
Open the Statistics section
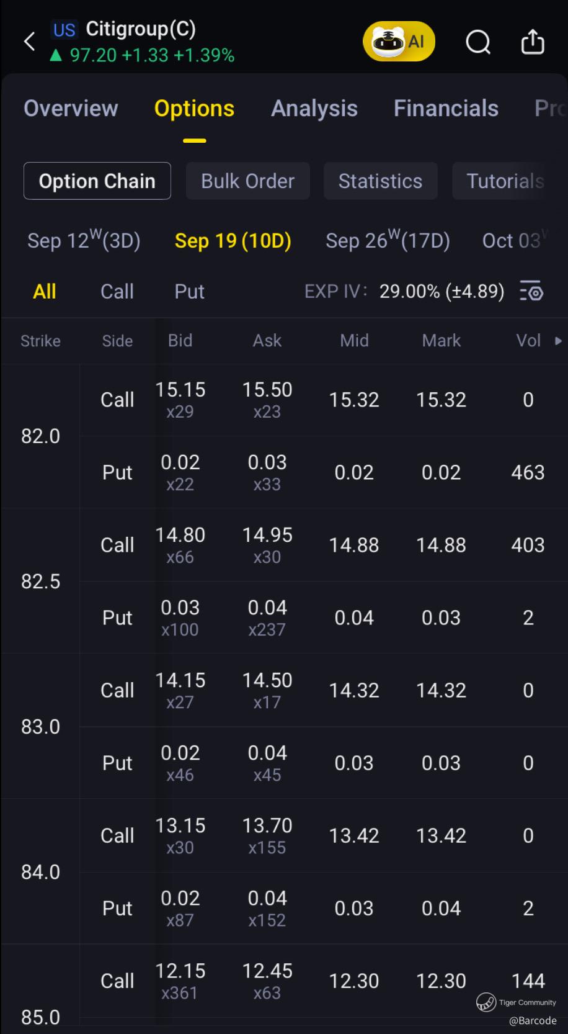[380, 181]
